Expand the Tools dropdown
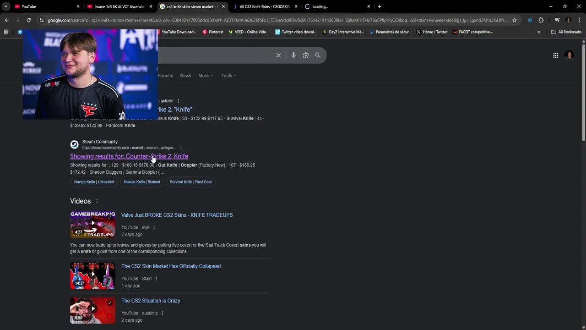The width and height of the screenshot is (586, 330). pyautogui.click(x=229, y=76)
